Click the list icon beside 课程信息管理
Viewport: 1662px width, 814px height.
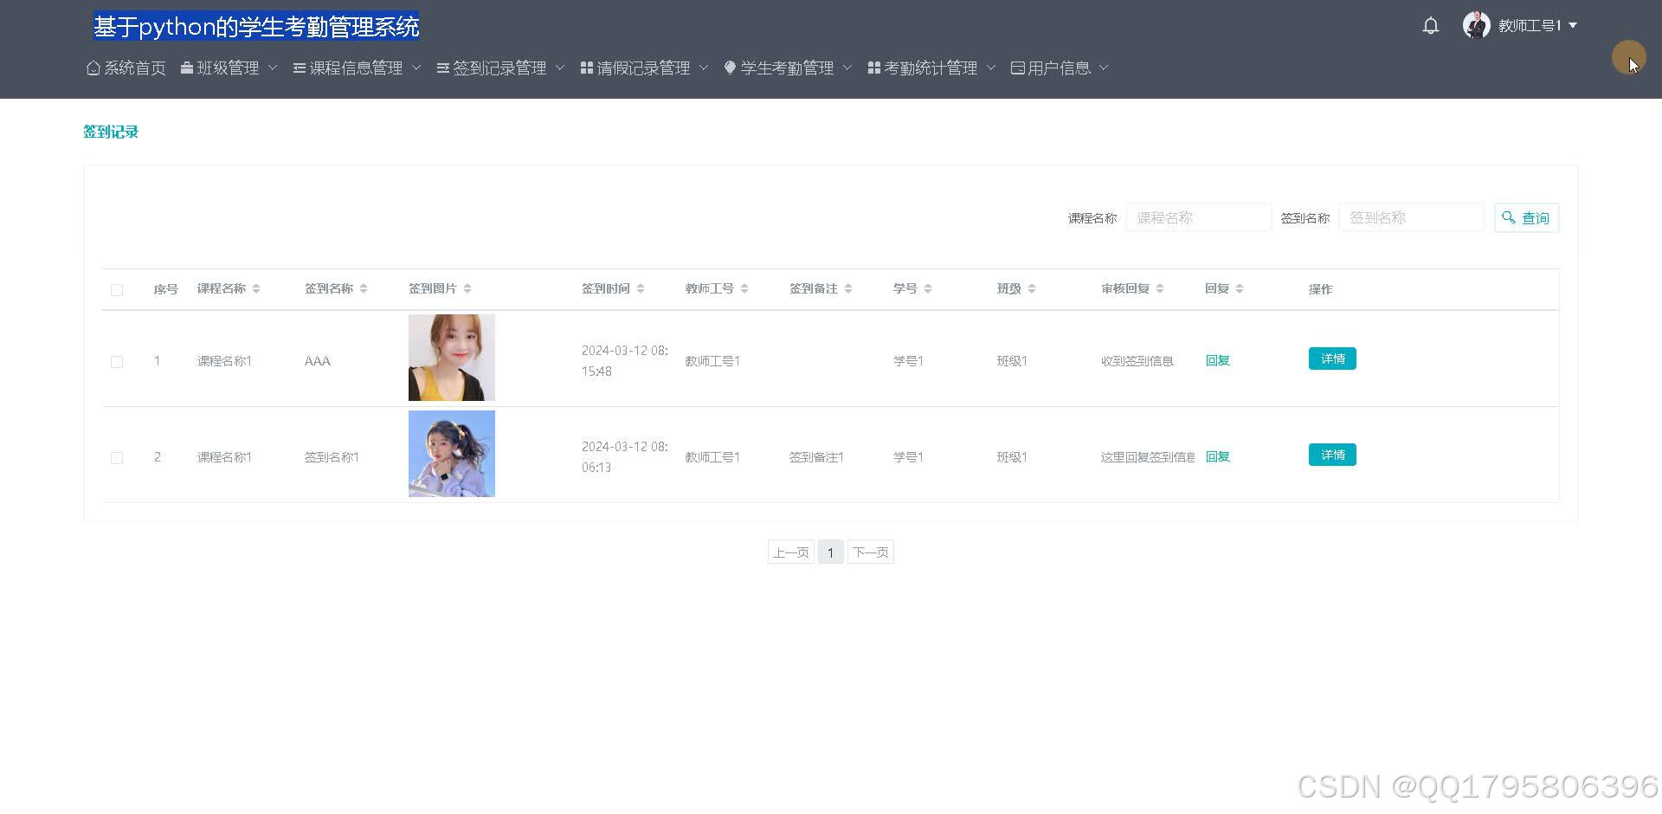tap(300, 68)
